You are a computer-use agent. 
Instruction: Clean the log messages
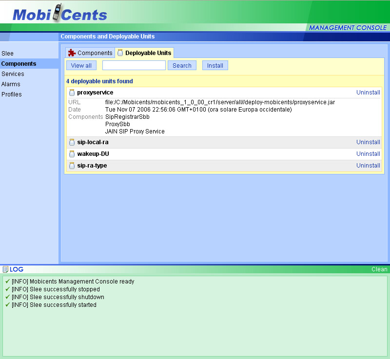tap(379, 269)
